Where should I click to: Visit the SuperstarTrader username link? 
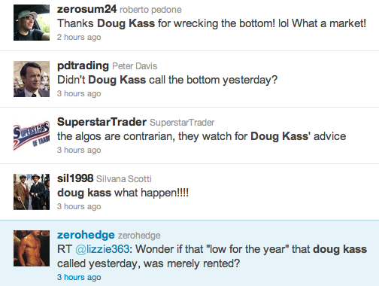click(102, 122)
